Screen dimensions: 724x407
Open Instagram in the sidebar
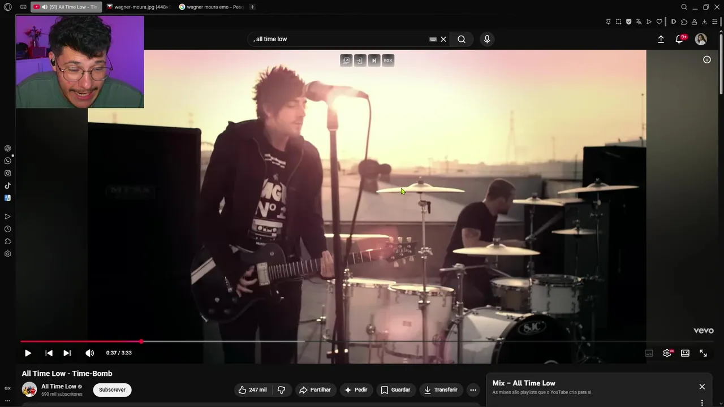point(7,173)
